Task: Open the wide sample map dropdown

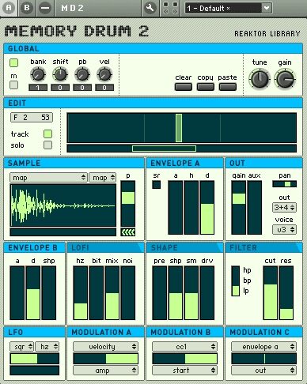Action: pyautogui.click(x=48, y=178)
